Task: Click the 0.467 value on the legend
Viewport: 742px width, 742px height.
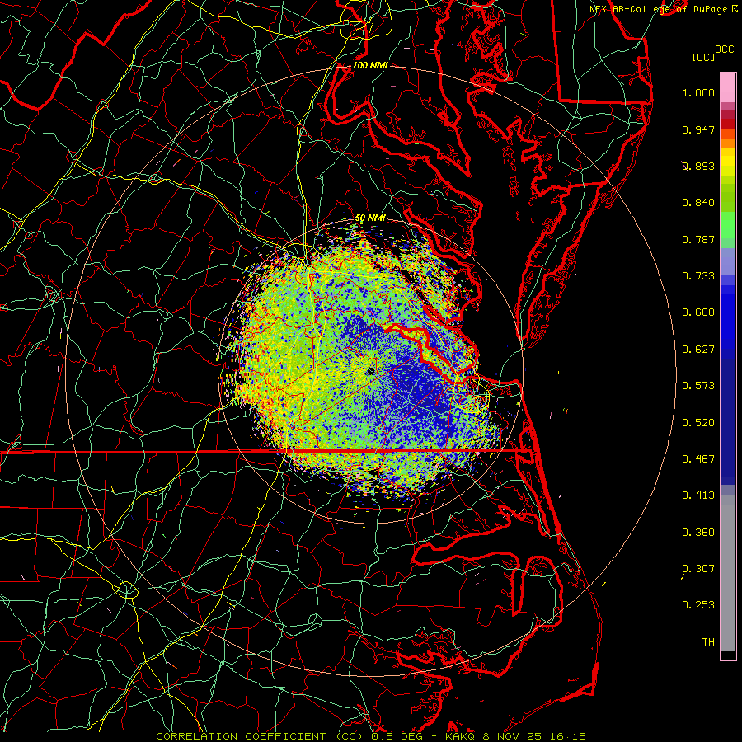Action: click(x=698, y=459)
